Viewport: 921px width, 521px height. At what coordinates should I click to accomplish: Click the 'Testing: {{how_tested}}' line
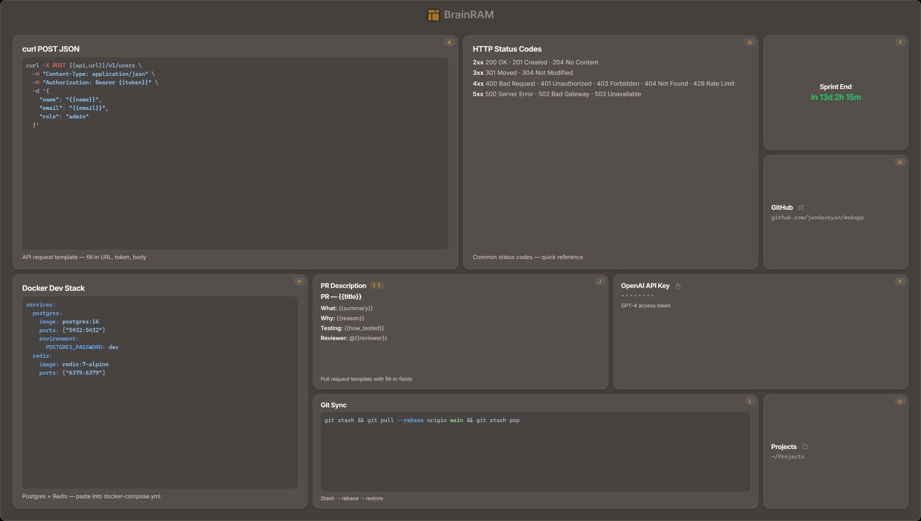tap(352, 329)
